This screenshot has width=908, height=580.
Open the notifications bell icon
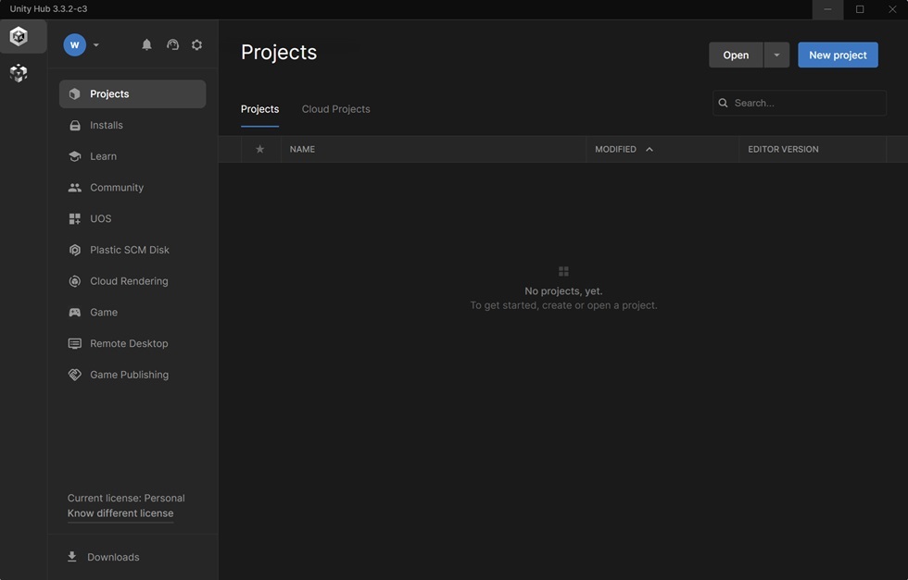click(x=146, y=44)
